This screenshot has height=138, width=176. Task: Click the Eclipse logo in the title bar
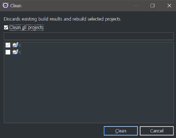point(6,6)
